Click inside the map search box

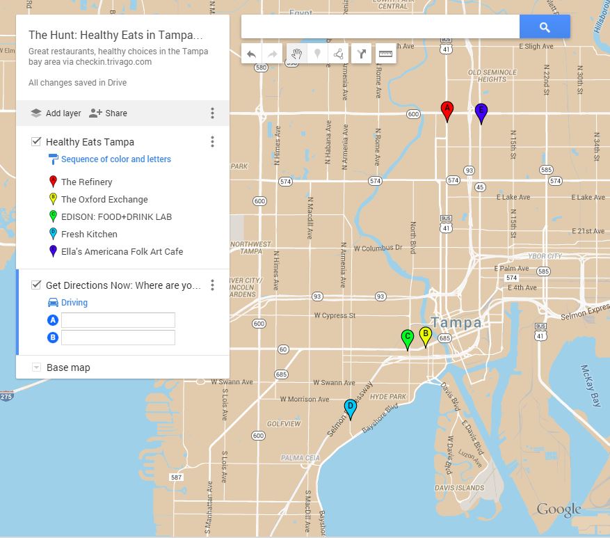click(x=380, y=27)
